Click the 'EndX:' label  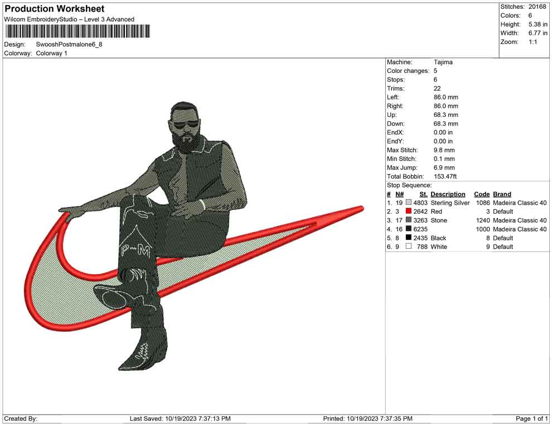pos(395,132)
